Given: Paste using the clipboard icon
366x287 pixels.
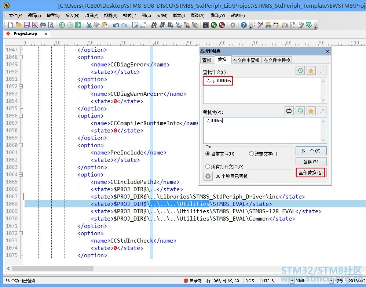Looking at the screenshot, I should tap(105, 25).
